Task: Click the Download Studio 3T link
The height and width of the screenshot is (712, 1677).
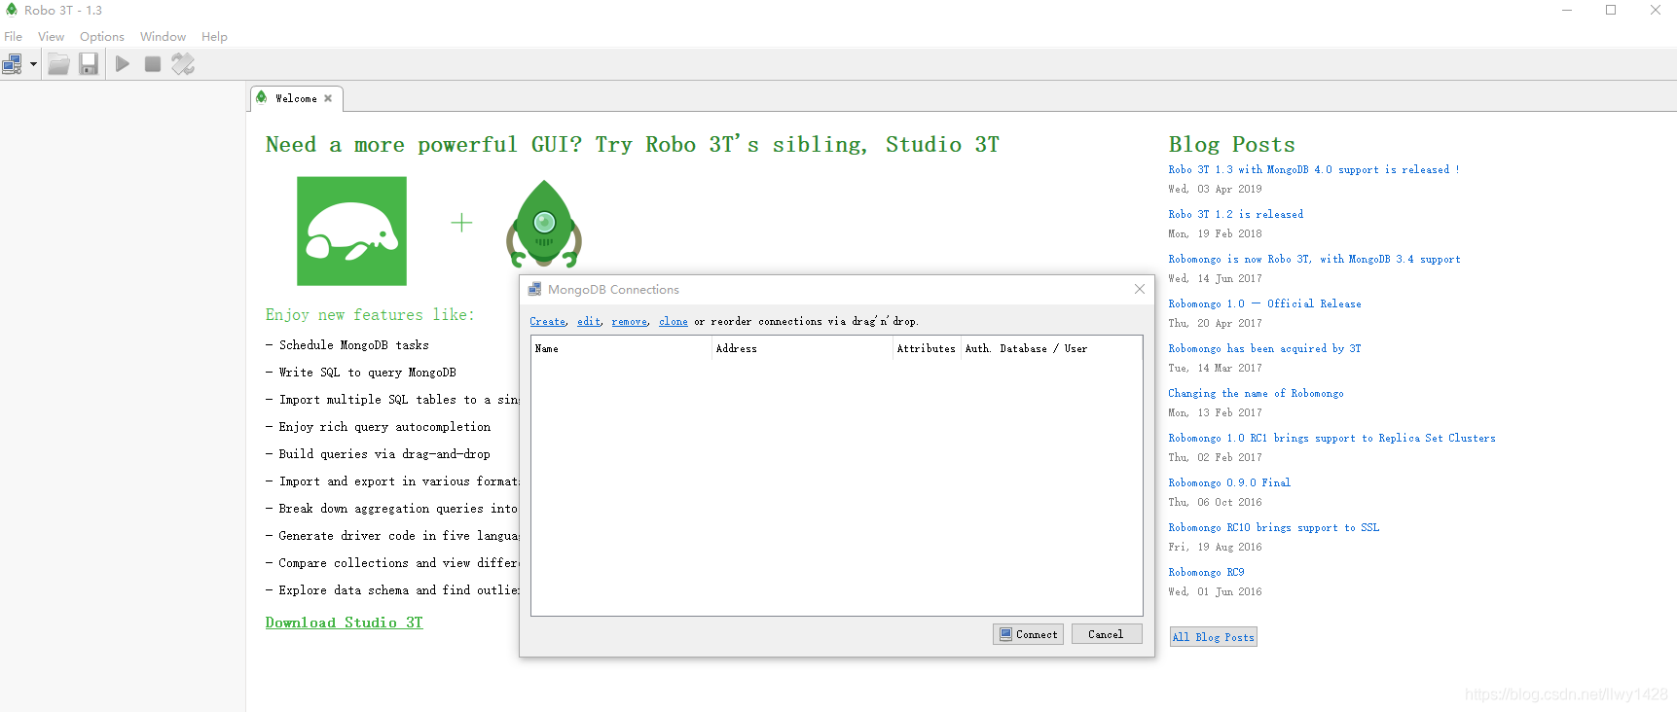Action: tap(345, 623)
